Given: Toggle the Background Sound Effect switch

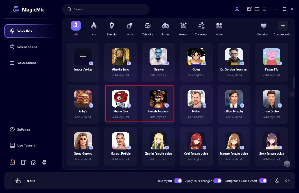Looking at the screenshot, I should coord(263,181).
